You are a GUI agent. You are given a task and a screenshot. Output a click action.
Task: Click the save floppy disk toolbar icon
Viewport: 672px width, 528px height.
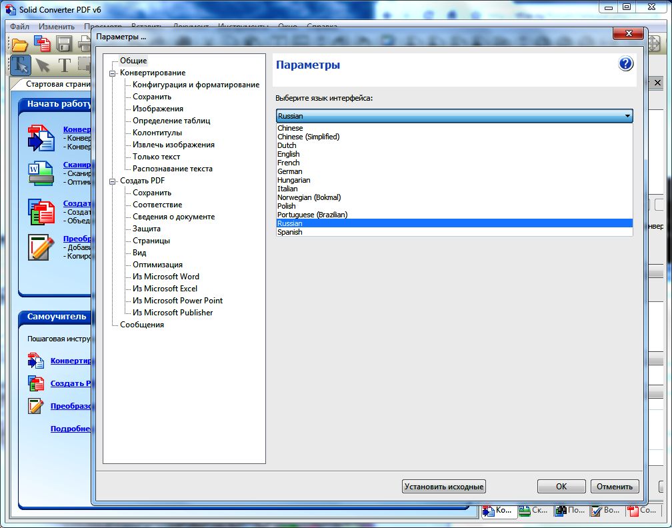pyautogui.click(x=64, y=45)
